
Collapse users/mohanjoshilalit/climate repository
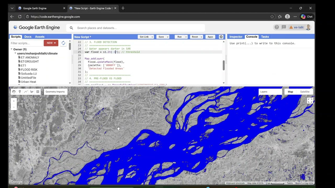(x=15, y=53)
